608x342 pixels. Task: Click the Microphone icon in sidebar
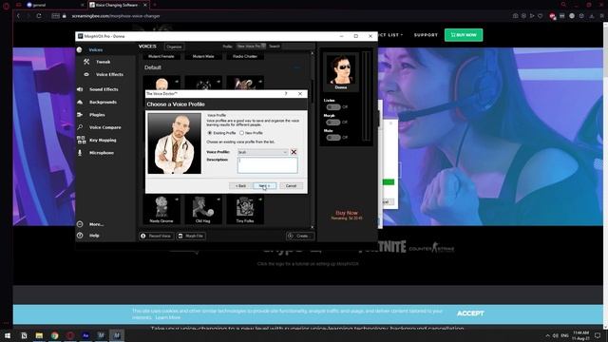(x=80, y=153)
